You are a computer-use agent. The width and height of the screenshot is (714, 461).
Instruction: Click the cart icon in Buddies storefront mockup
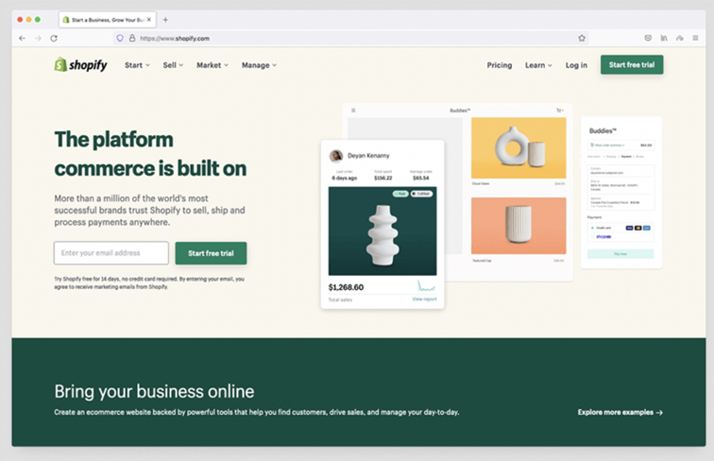(x=560, y=111)
